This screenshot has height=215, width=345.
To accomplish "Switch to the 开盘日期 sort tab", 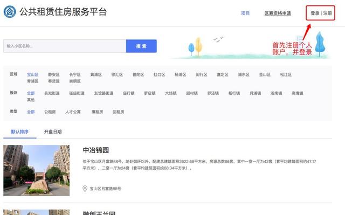I will [x=53, y=131].
